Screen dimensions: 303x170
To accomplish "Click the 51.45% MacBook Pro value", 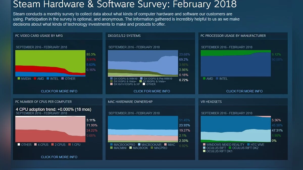I will point(185,120).
